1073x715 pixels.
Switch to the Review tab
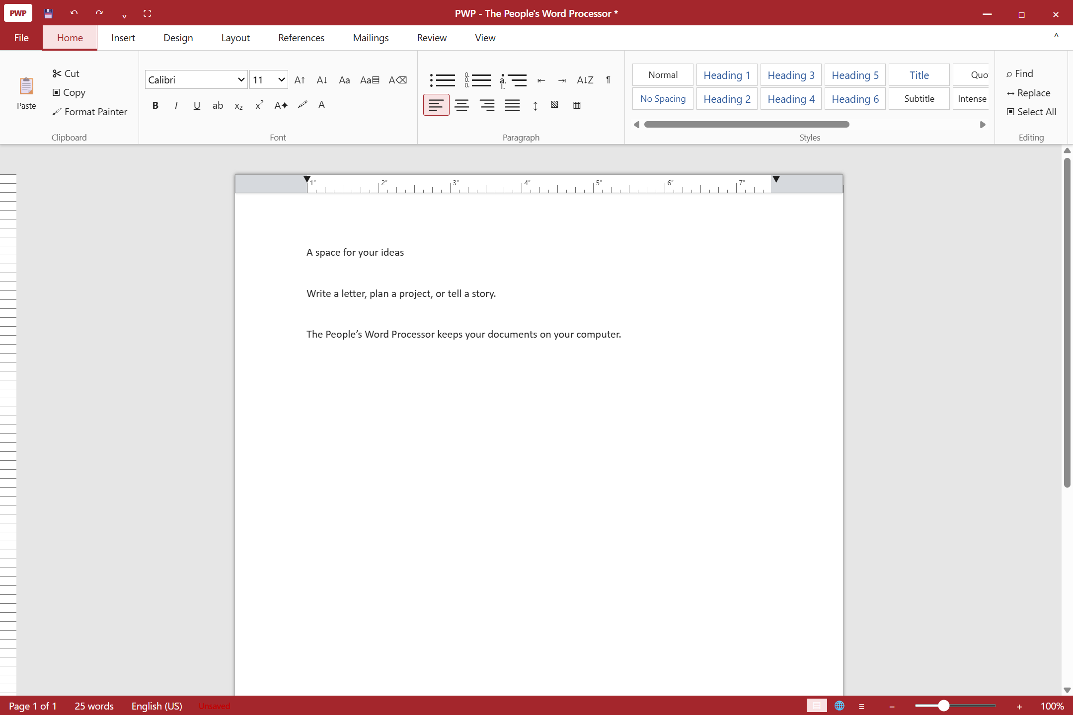click(x=432, y=38)
